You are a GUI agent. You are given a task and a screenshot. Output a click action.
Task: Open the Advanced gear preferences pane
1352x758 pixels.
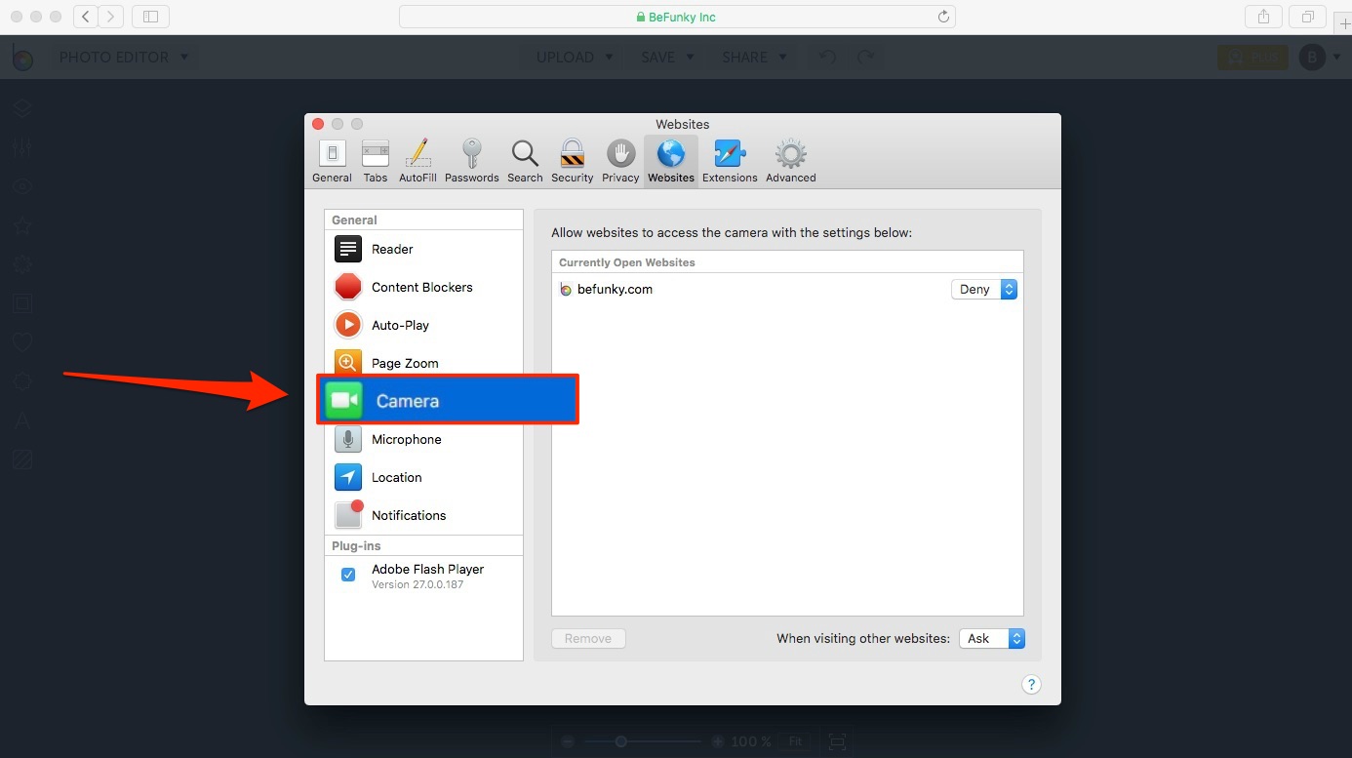791,161
